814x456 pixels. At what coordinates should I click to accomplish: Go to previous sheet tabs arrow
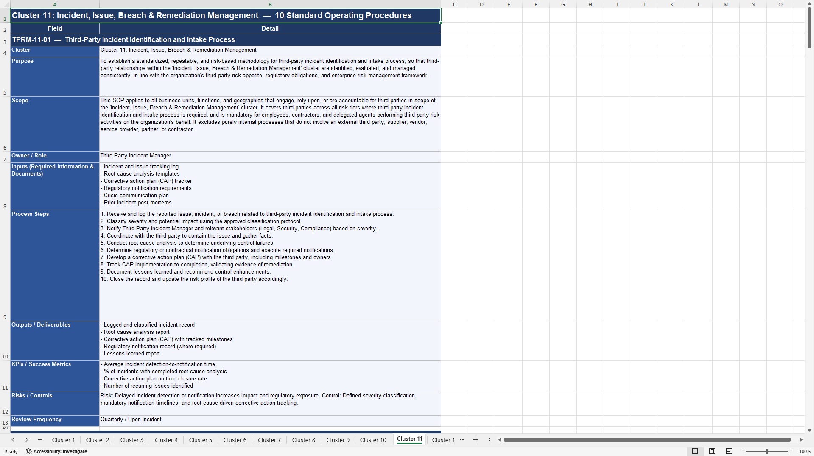tap(13, 440)
